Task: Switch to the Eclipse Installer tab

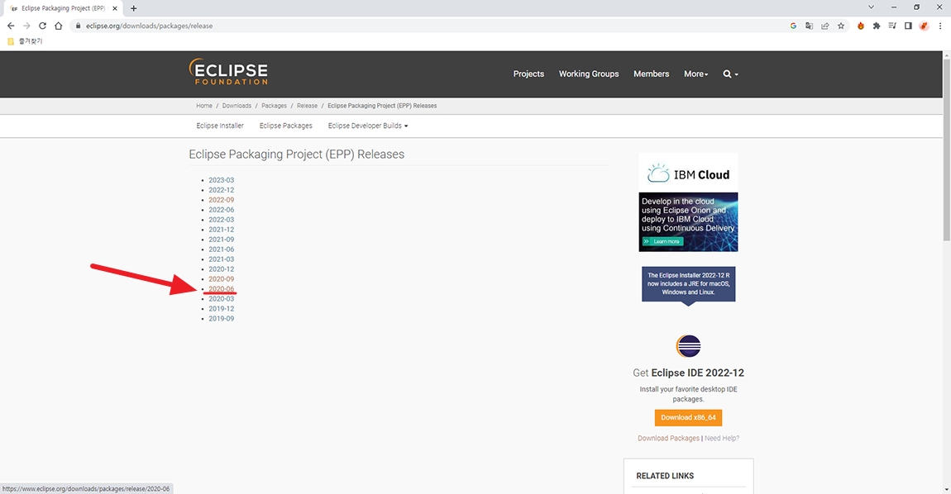Action: coord(219,126)
